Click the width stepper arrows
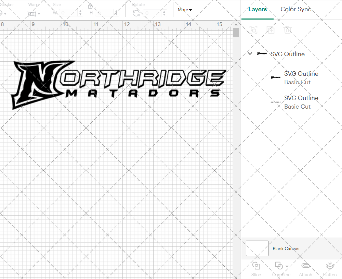The image size is (342, 279). pos(80,13)
